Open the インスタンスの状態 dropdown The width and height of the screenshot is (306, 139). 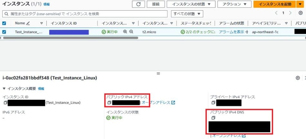coord(191,4)
